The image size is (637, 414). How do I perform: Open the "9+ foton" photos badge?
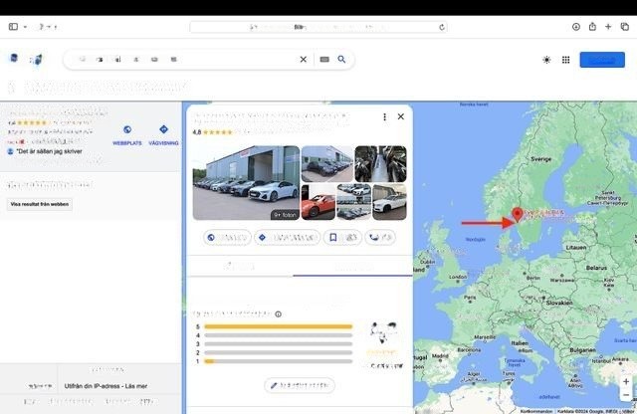(285, 215)
